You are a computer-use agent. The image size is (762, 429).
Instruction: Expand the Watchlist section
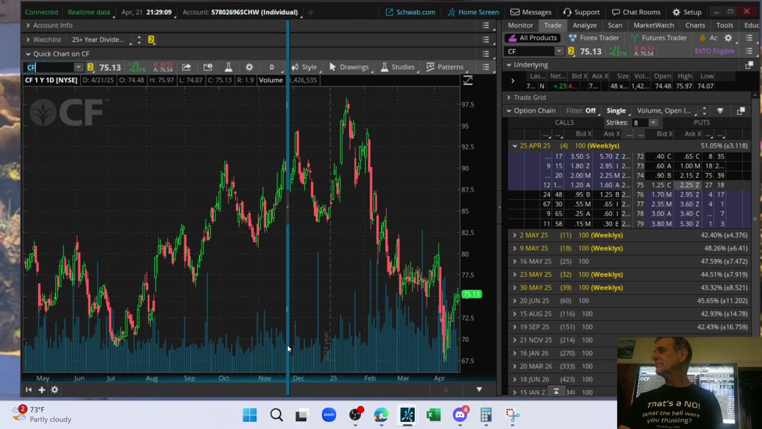coord(28,39)
